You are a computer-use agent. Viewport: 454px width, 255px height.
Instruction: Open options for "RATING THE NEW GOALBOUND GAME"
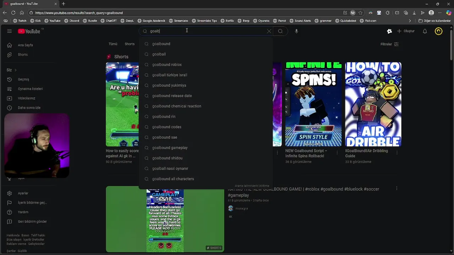[x=397, y=188]
